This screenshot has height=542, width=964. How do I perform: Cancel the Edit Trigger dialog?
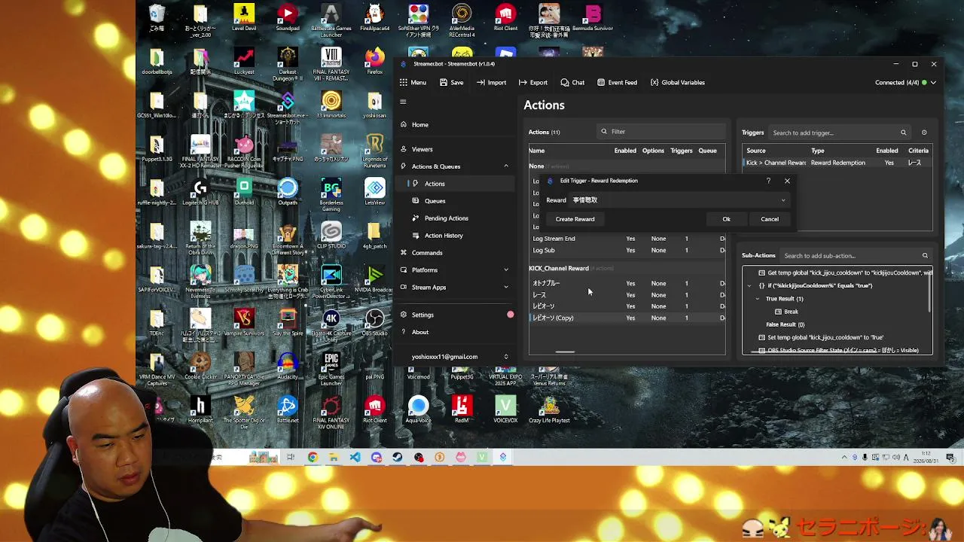(x=770, y=219)
